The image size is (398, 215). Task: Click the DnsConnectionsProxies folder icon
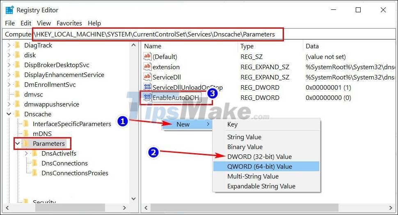(x=35, y=173)
